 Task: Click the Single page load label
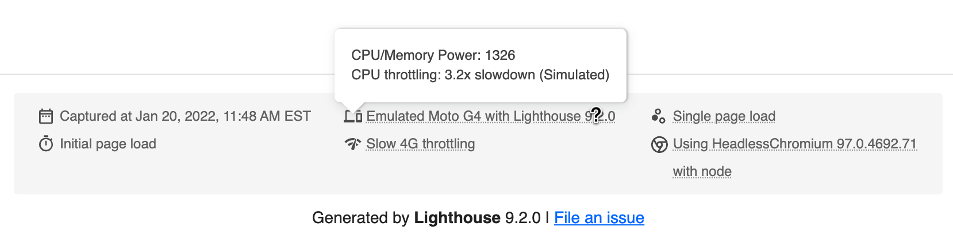724,116
